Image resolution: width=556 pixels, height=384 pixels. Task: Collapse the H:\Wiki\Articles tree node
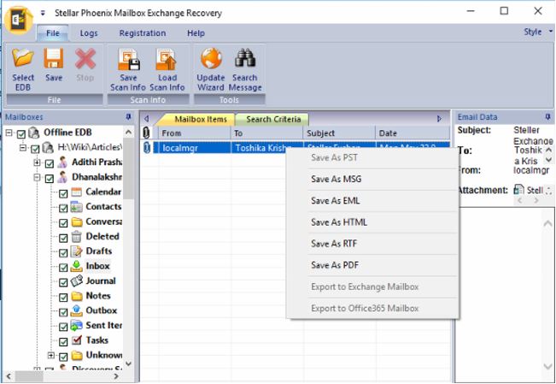point(23,147)
